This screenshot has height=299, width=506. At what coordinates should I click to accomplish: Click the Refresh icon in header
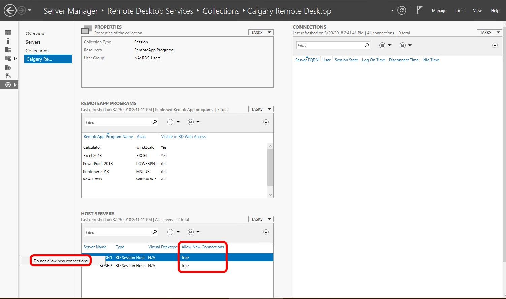click(401, 11)
